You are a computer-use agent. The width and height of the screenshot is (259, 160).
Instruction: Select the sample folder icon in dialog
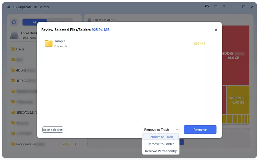(x=48, y=43)
